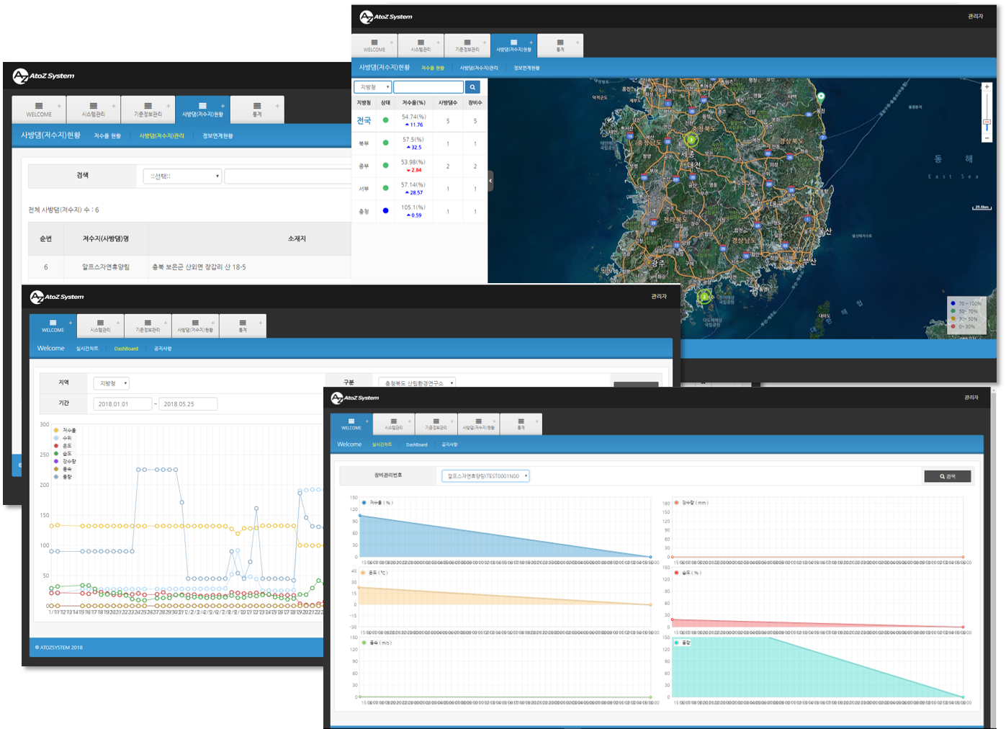Open the 지방청 dropdown in map panel
This screenshot has width=1006, height=729.
tap(372, 87)
